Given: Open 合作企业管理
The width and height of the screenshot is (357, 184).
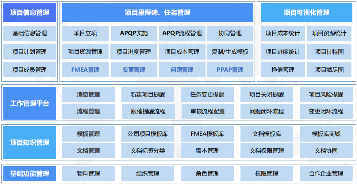Looking at the screenshot, I should [x=326, y=174].
